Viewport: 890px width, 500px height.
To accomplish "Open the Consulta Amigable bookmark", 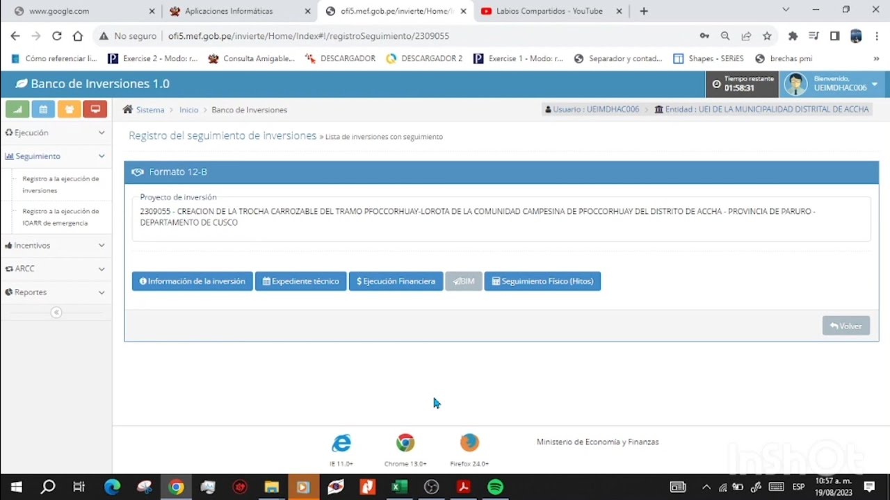I will coord(252,59).
